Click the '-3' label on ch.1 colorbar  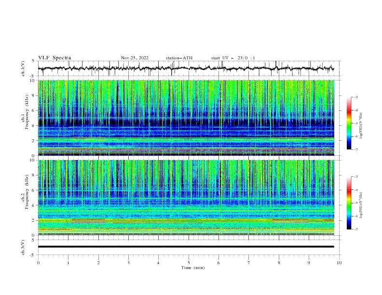[x=355, y=97]
